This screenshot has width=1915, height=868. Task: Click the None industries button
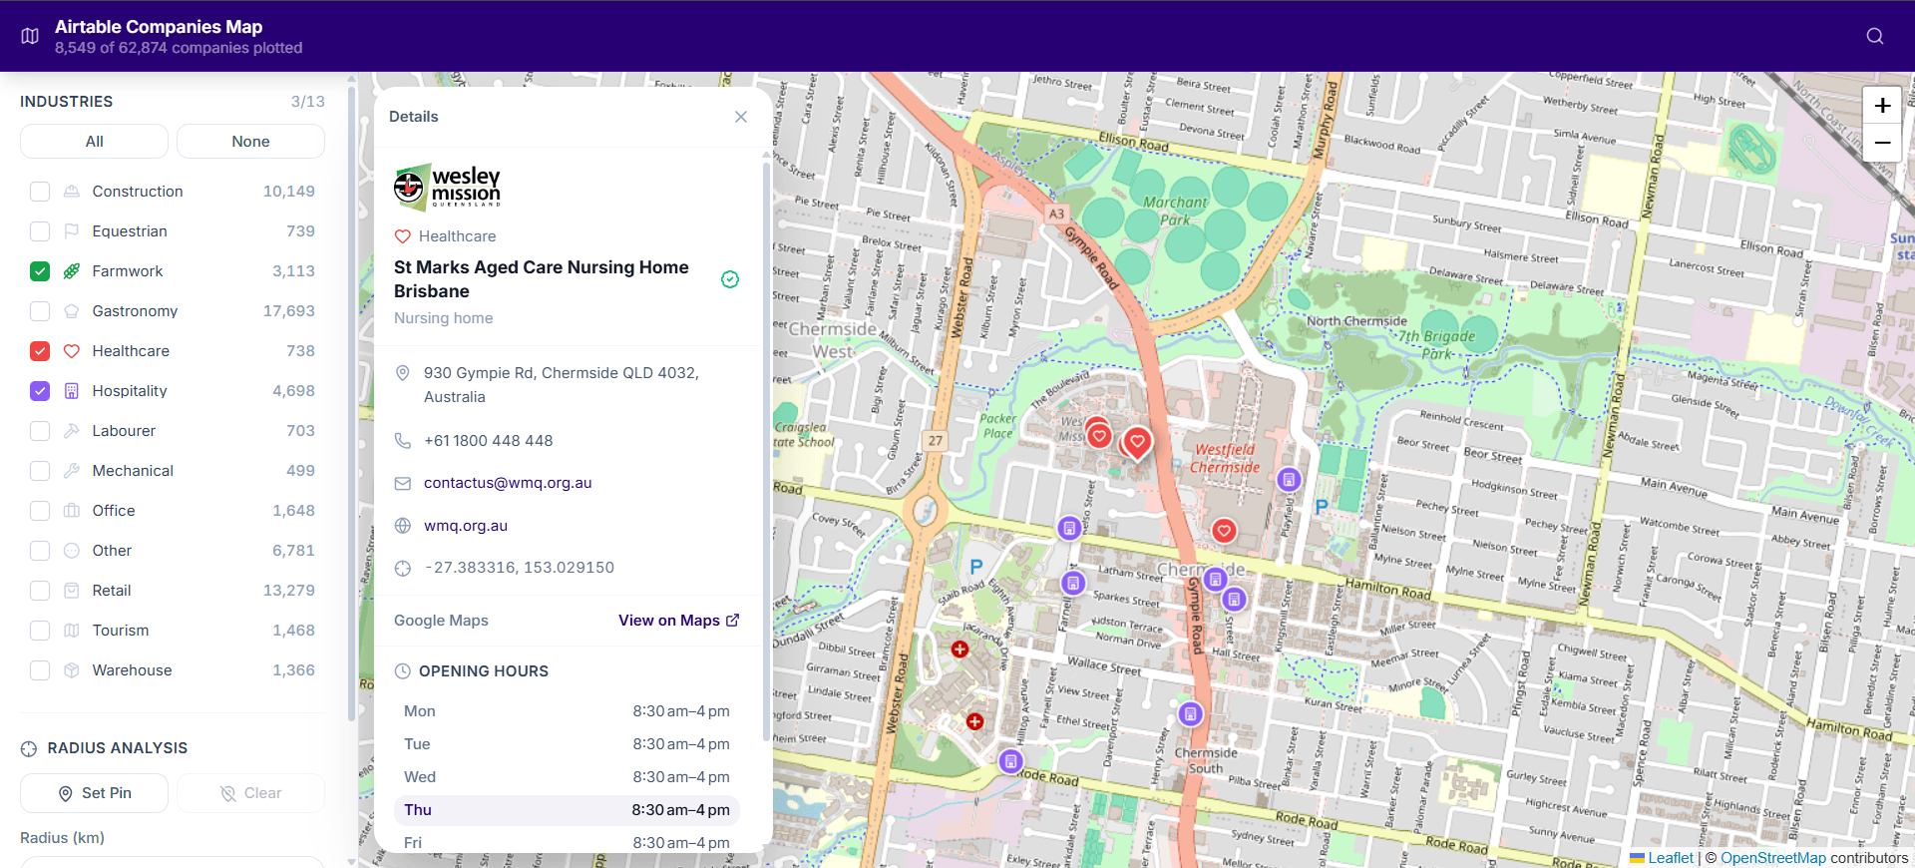[250, 142]
